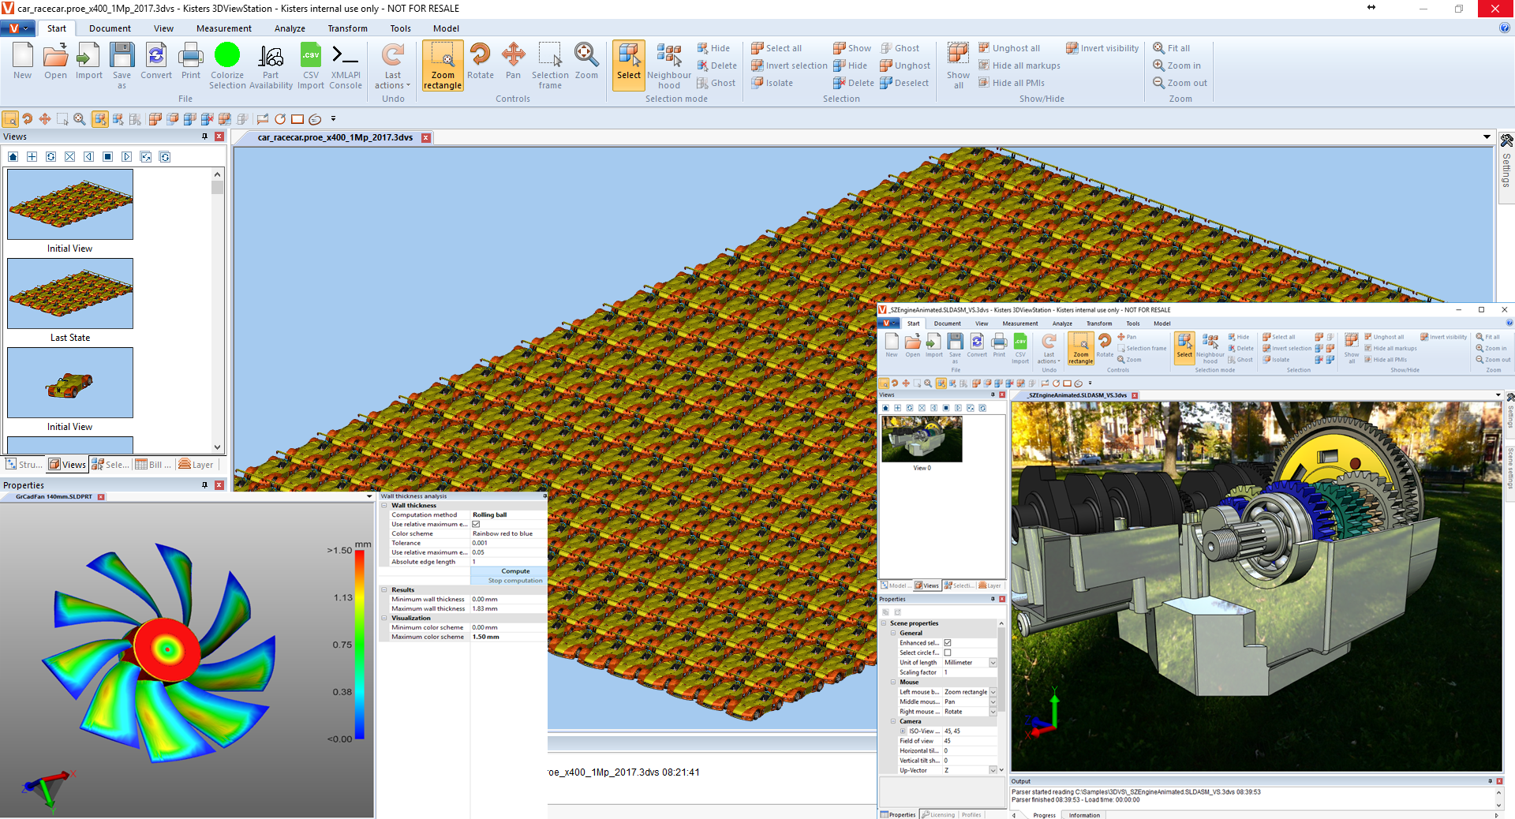Toggle Invert visibility in the Show/Hide group
This screenshot has height=819, width=1515.
coord(1102,48)
